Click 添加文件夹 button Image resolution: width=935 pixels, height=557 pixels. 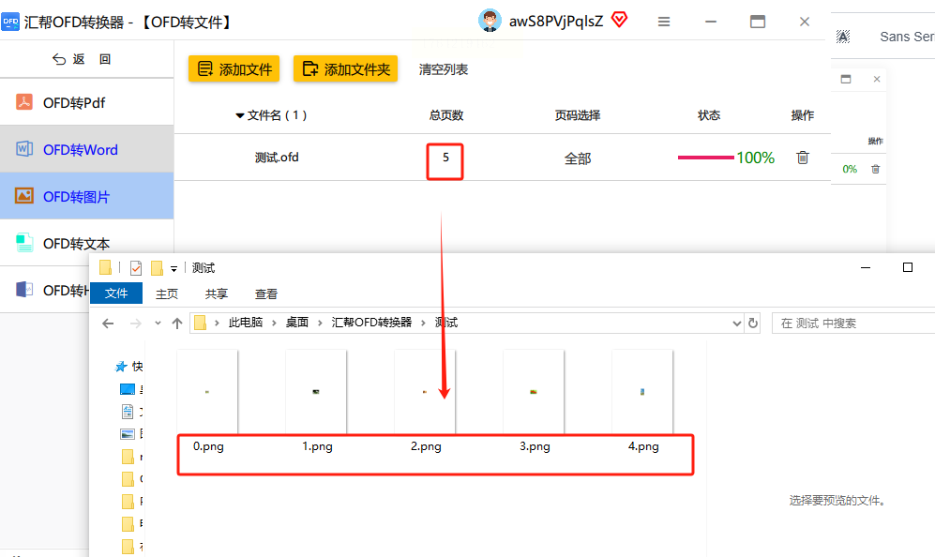pos(345,69)
